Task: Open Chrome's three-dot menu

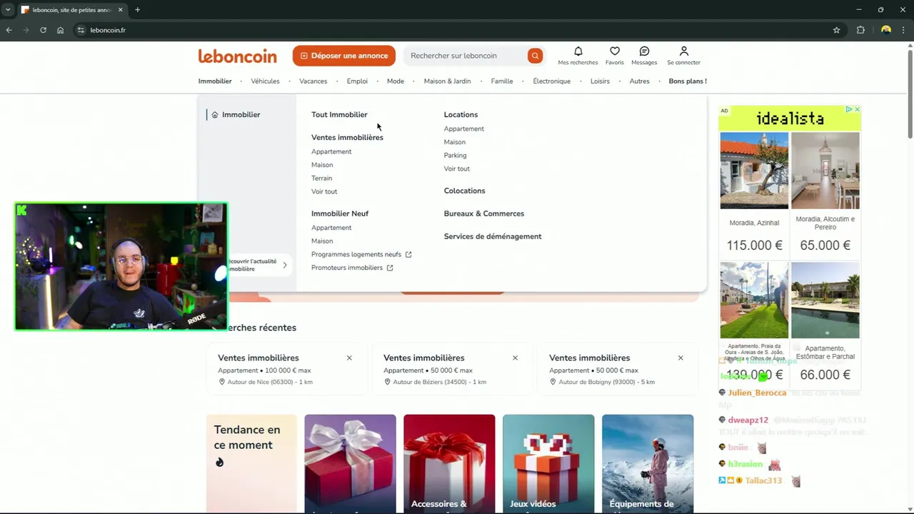Action: pyautogui.click(x=905, y=30)
